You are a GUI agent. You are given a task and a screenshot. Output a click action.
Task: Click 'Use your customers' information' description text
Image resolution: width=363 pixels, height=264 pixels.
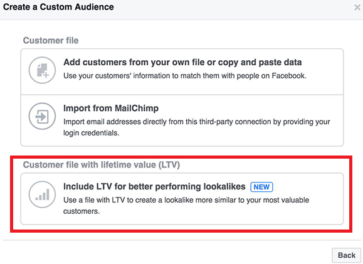185,76
